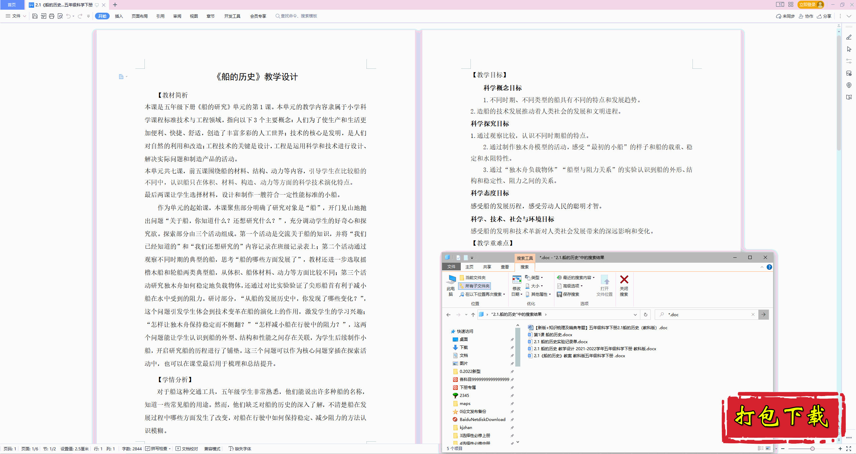The height and width of the screenshot is (454, 856).
Task: Open the settings sliders icon in right sidebar
Action: pyautogui.click(x=849, y=61)
